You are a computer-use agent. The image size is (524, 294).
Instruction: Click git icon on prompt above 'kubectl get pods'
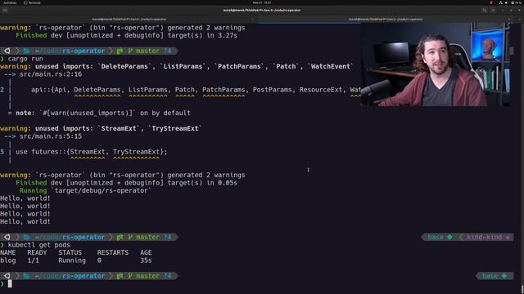tap(120, 237)
